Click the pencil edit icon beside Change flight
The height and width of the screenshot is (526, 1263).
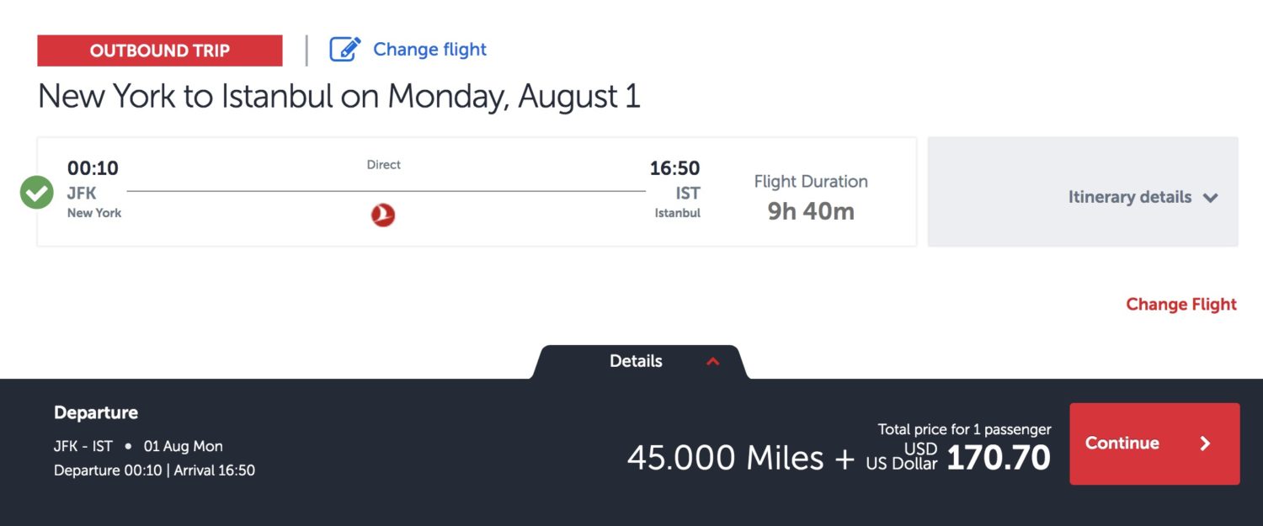point(344,50)
